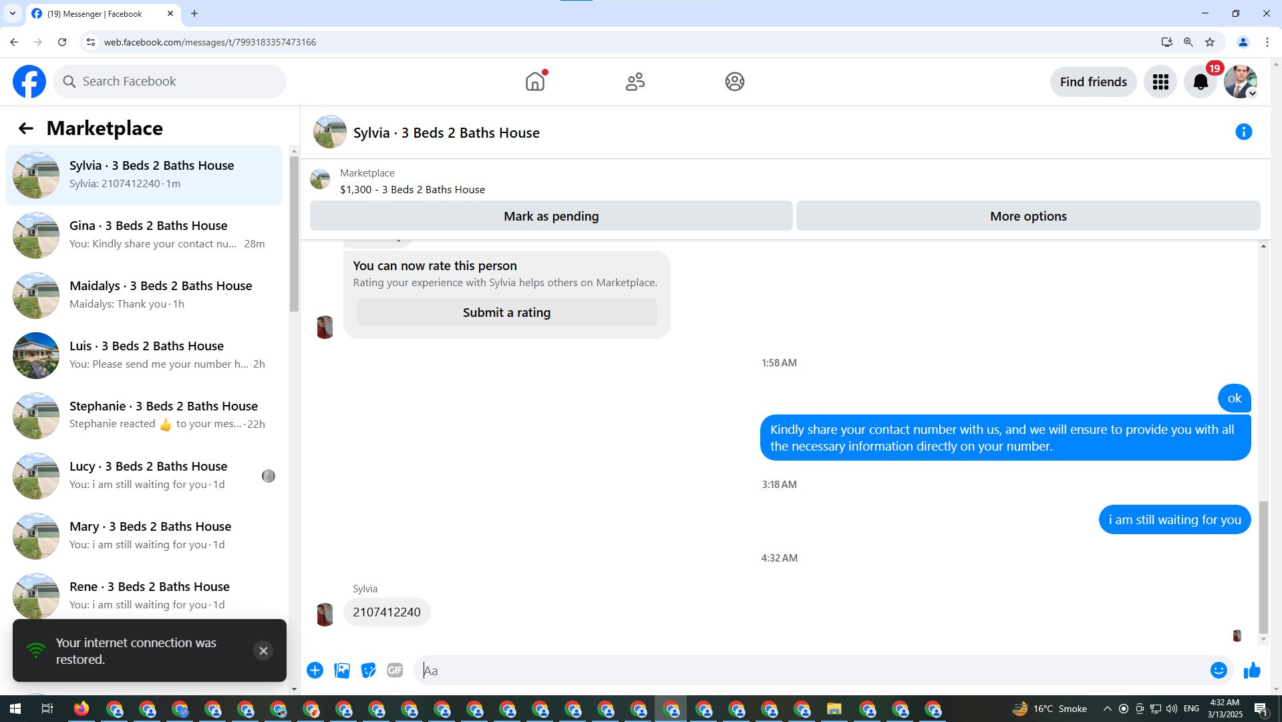Reload the page in the browser
This screenshot has width=1282, height=722.
click(62, 42)
